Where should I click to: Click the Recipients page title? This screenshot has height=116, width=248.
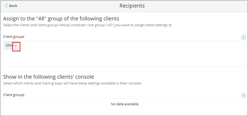click(x=132, y=6)
